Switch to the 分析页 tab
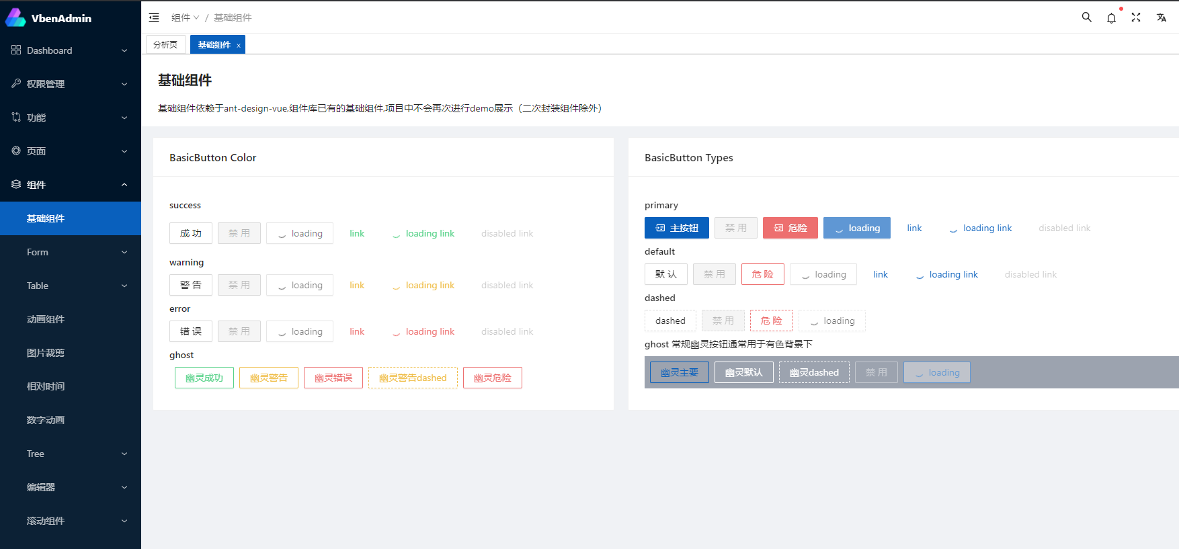The image size is (1179, 549). (x=165, y=44)
